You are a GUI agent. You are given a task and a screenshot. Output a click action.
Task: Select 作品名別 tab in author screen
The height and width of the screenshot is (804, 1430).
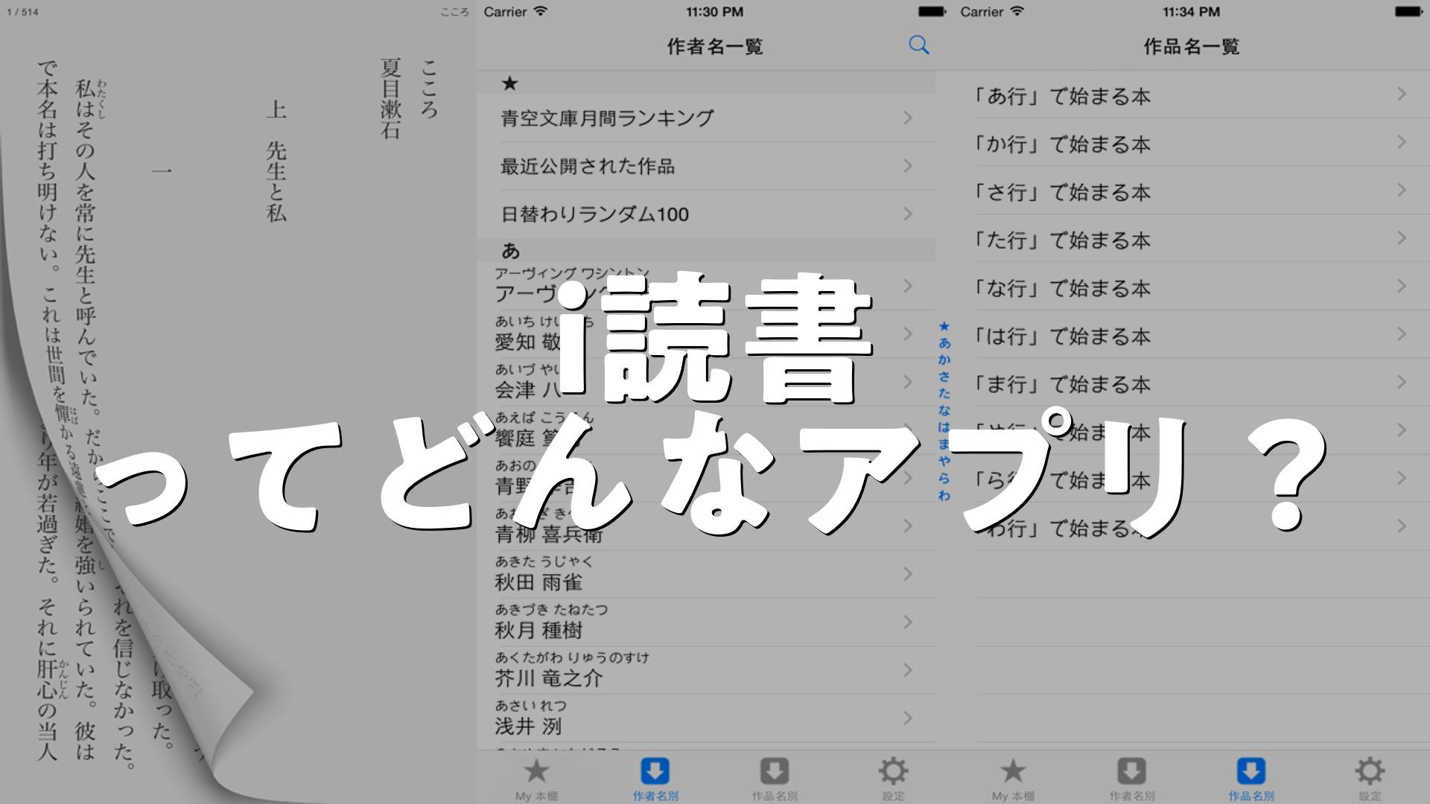pos(775,779)
